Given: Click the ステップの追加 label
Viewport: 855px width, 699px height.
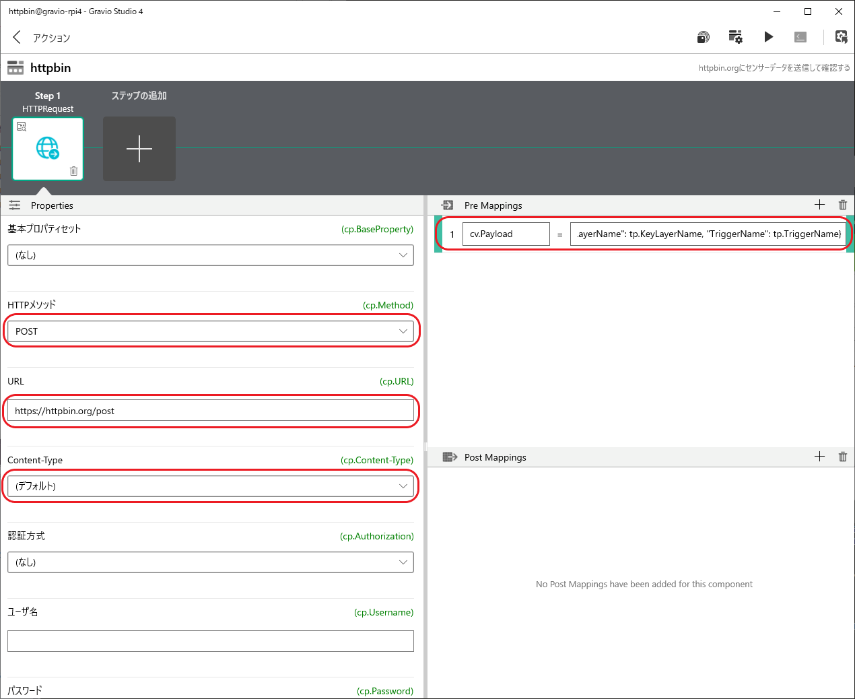Looking at the screenshot, I should coord(139,96).
